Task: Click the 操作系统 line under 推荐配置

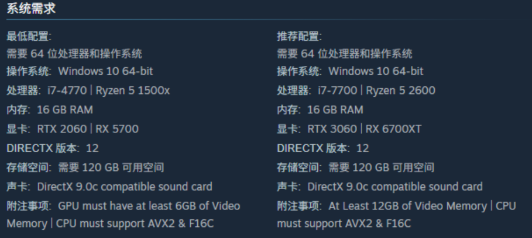Action: [350, 71]
